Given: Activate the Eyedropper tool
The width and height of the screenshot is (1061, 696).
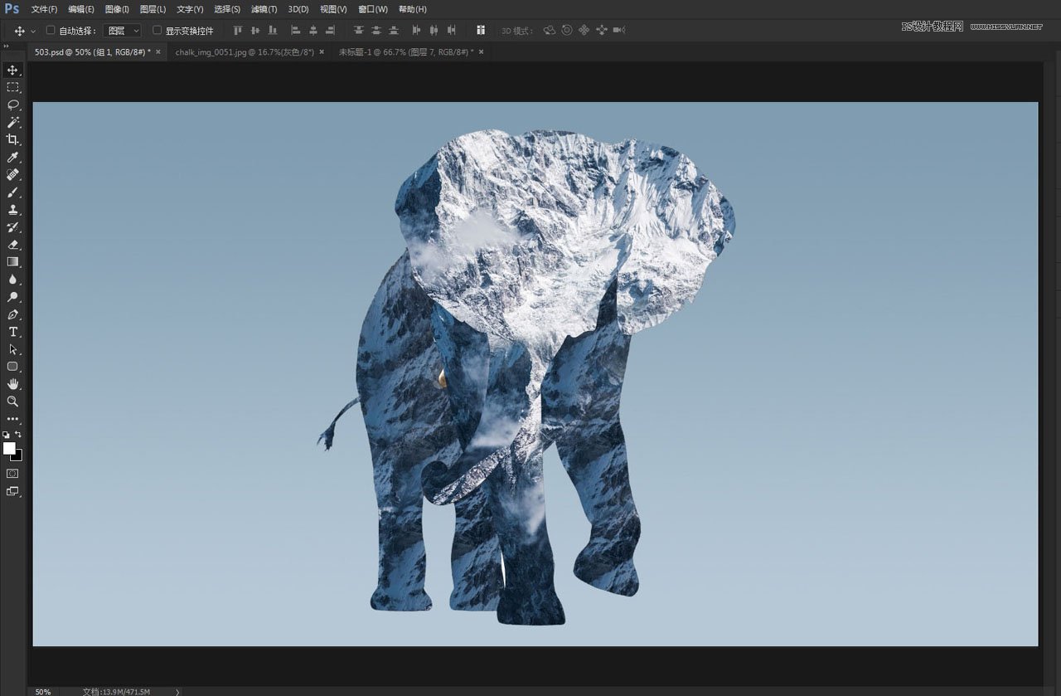Looking at the screenshot, I should 12,157.
